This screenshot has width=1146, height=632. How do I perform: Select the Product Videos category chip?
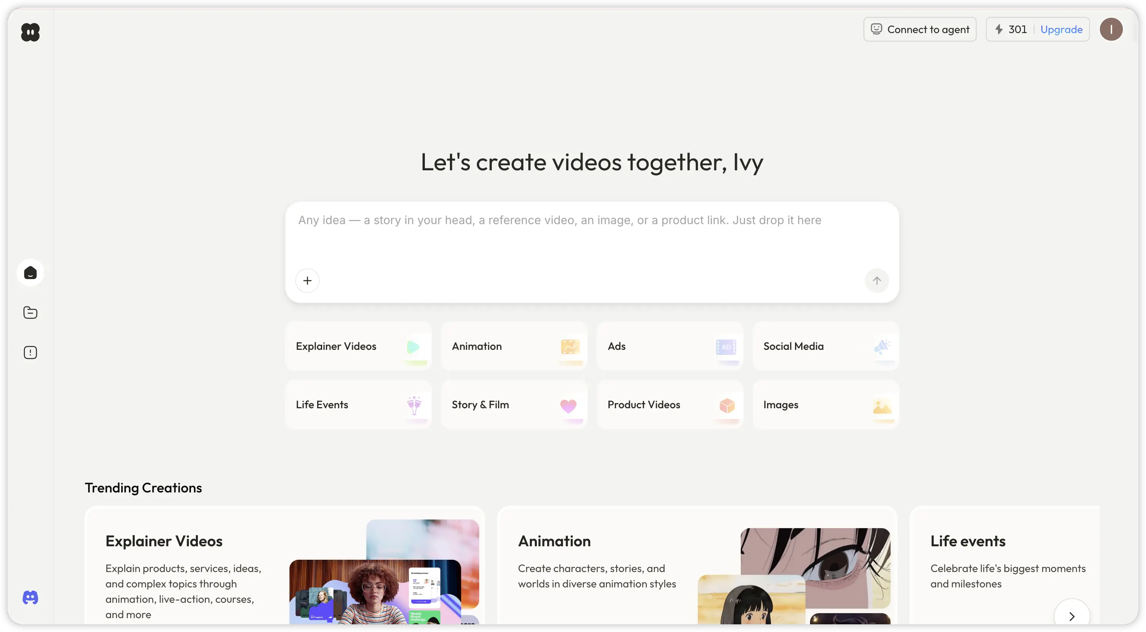pos(670,404)
